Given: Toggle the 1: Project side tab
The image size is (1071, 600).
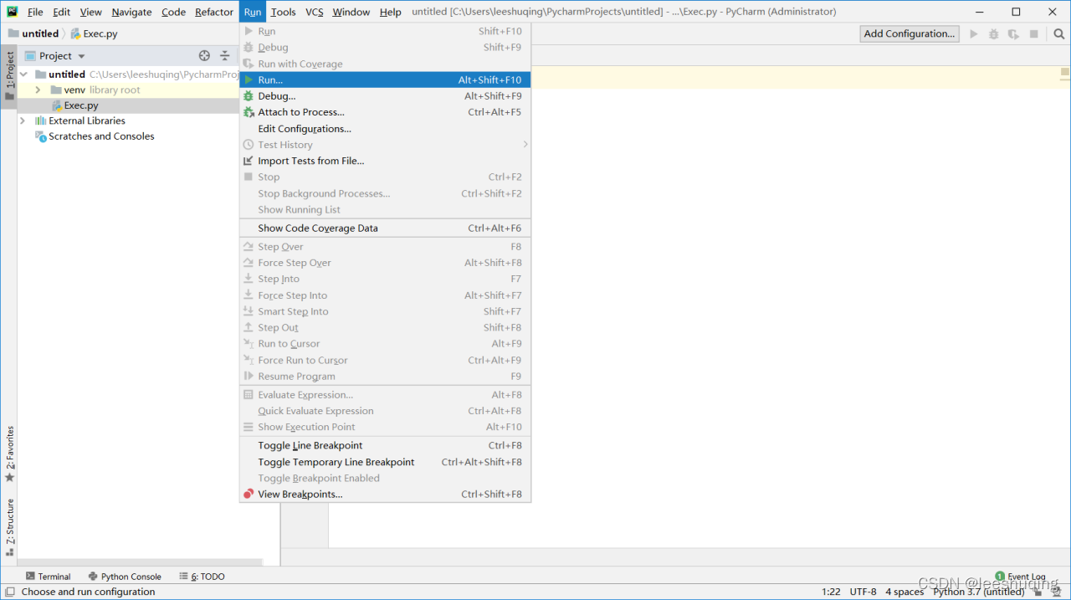Looking at the screenshot, I should pyautogui.click(x=9, y=75).
